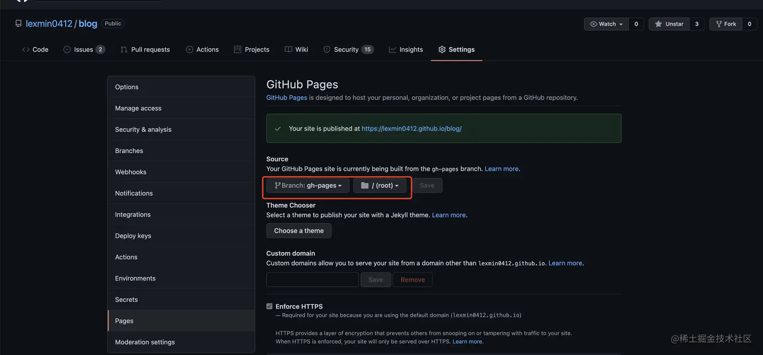This screenshot has width=763, height=355.
Task: Click the Save button next to folder dropdown
Action: click(x=427, y=185)
